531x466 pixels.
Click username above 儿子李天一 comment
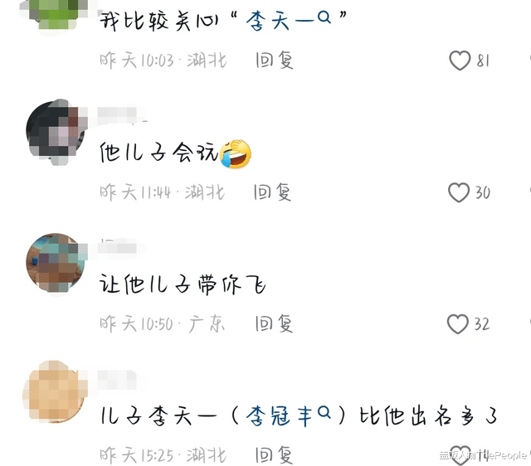pyautogui.click(x=118, y=378)
